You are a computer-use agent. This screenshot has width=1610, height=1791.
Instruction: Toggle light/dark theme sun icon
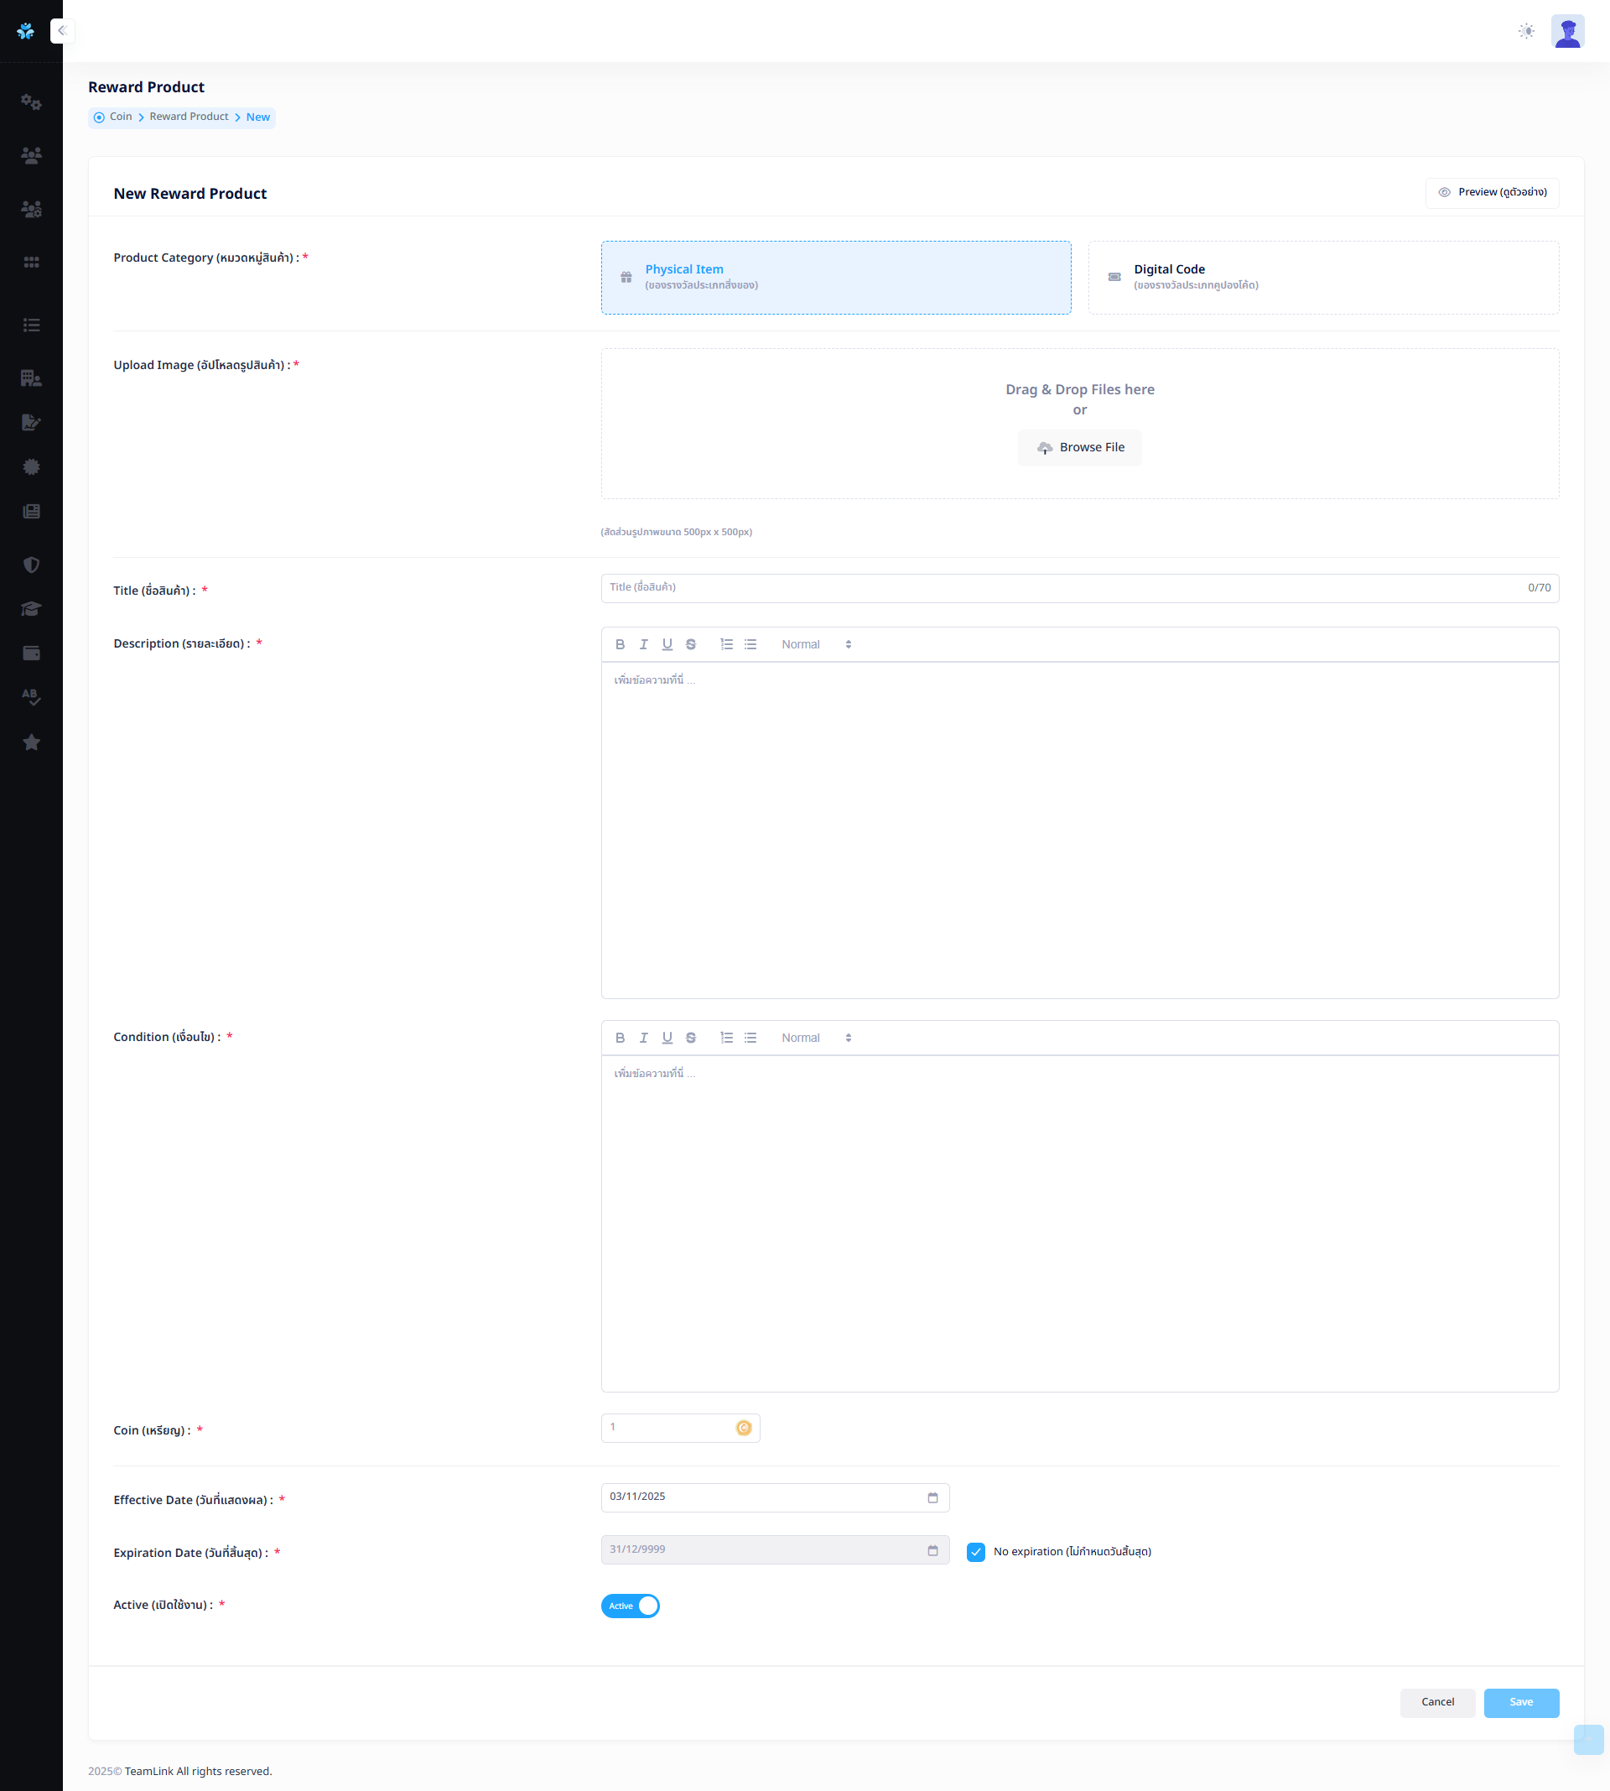pyautogui.click(x=1526, y=31)
